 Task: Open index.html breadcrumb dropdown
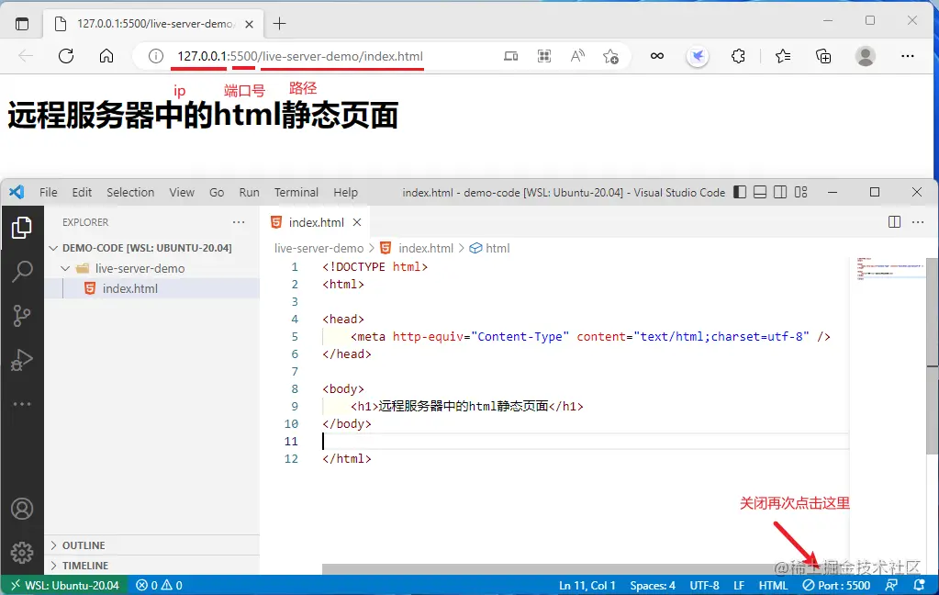[x=417, y=248]
